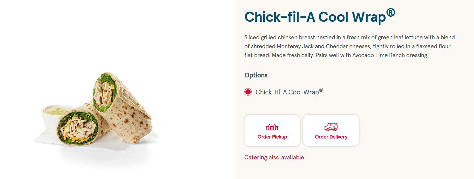
Task: Choose the Order Pickup button label
Action: [272, 137]
